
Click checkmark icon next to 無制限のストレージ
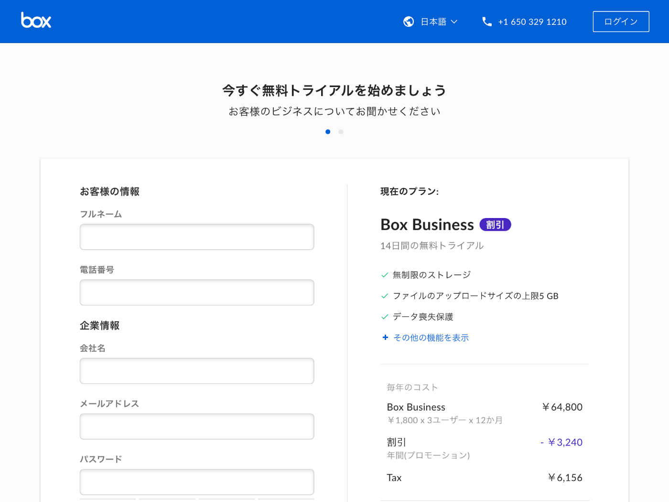pos(385,275)
